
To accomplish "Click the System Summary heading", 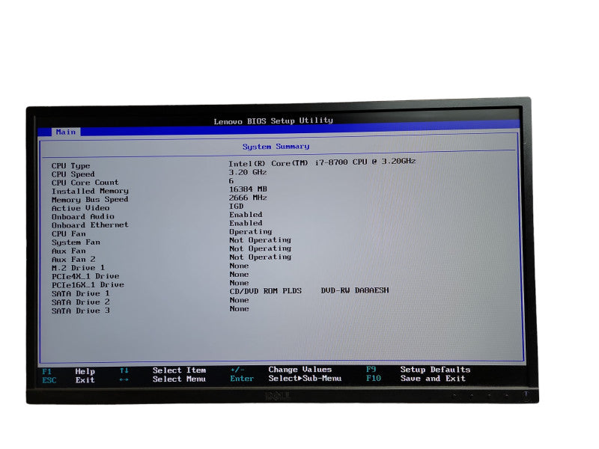I will [x=276, y=147].
